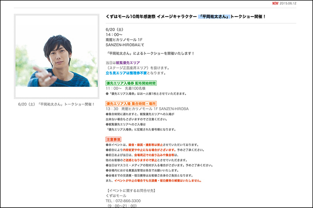313x208 pixels.
Task: Click the date text 2015.06.12
Action: [288, 4]
